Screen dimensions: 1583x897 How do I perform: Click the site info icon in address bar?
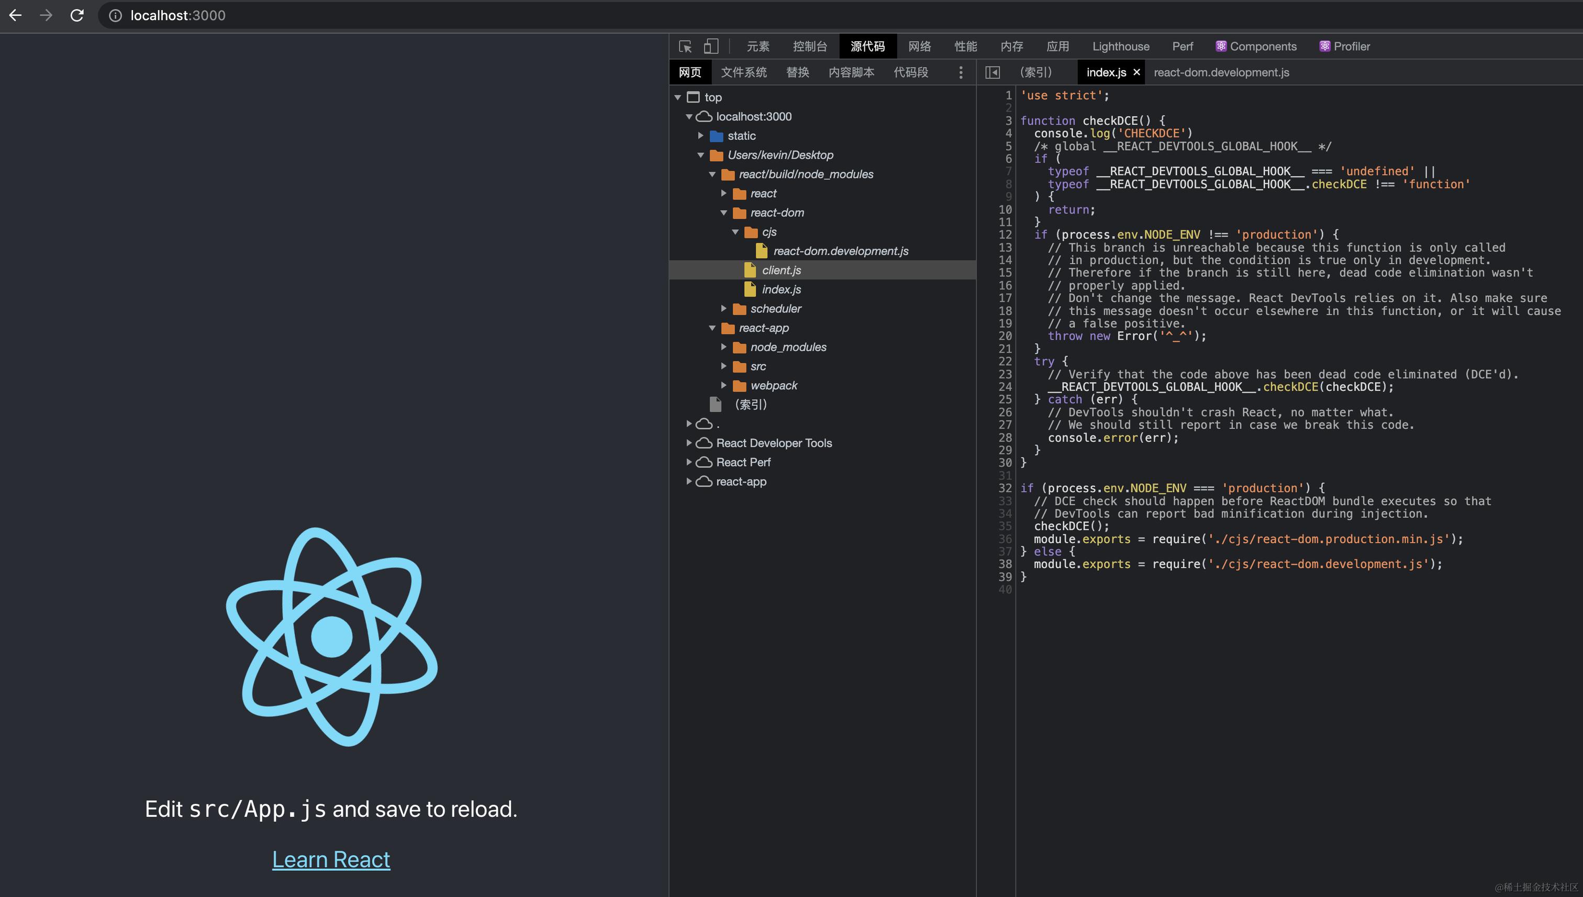coord(115,15)
